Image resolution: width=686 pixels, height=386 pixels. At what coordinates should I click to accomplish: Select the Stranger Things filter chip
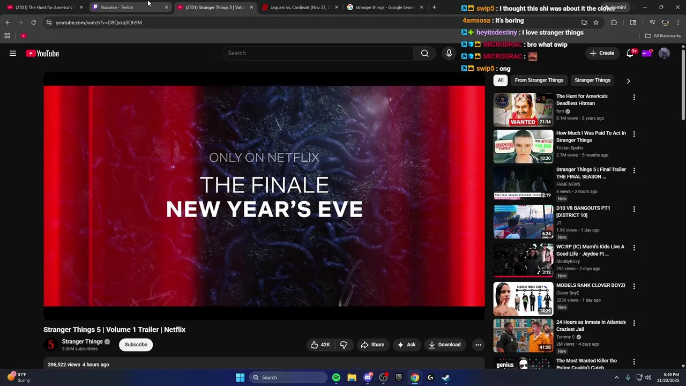coord(592,80)
